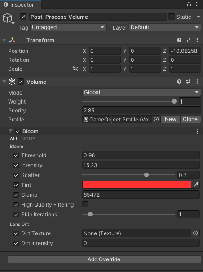The width and height of the screenshot is (203, 272).
Task: Click the Scatter value field
Action: [x=189, y=175]
